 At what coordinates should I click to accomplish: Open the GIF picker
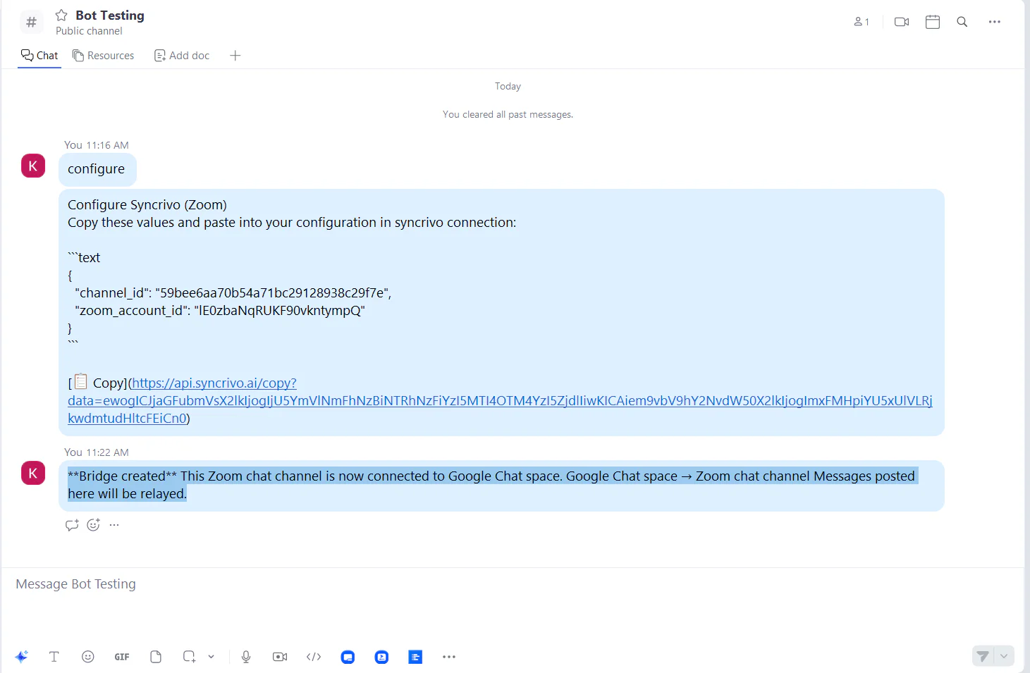(x=122, y=657)
